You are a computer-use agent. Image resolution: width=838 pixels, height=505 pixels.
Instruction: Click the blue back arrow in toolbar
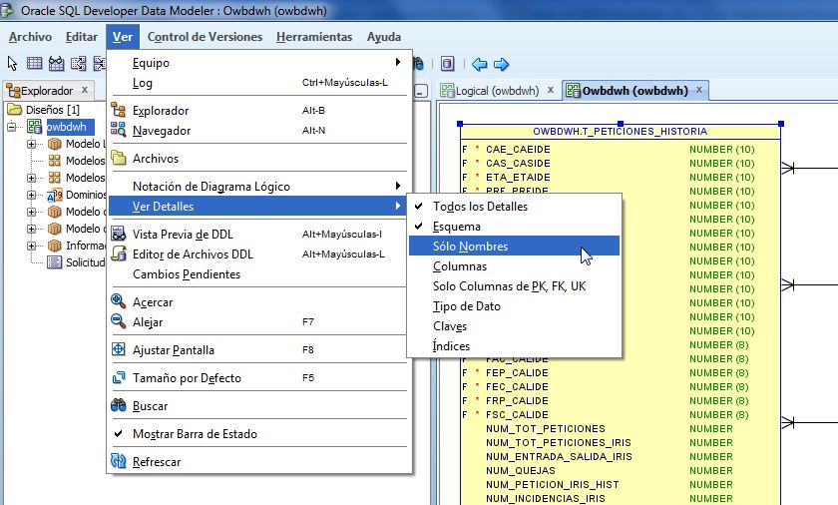[x=480, y=64]
